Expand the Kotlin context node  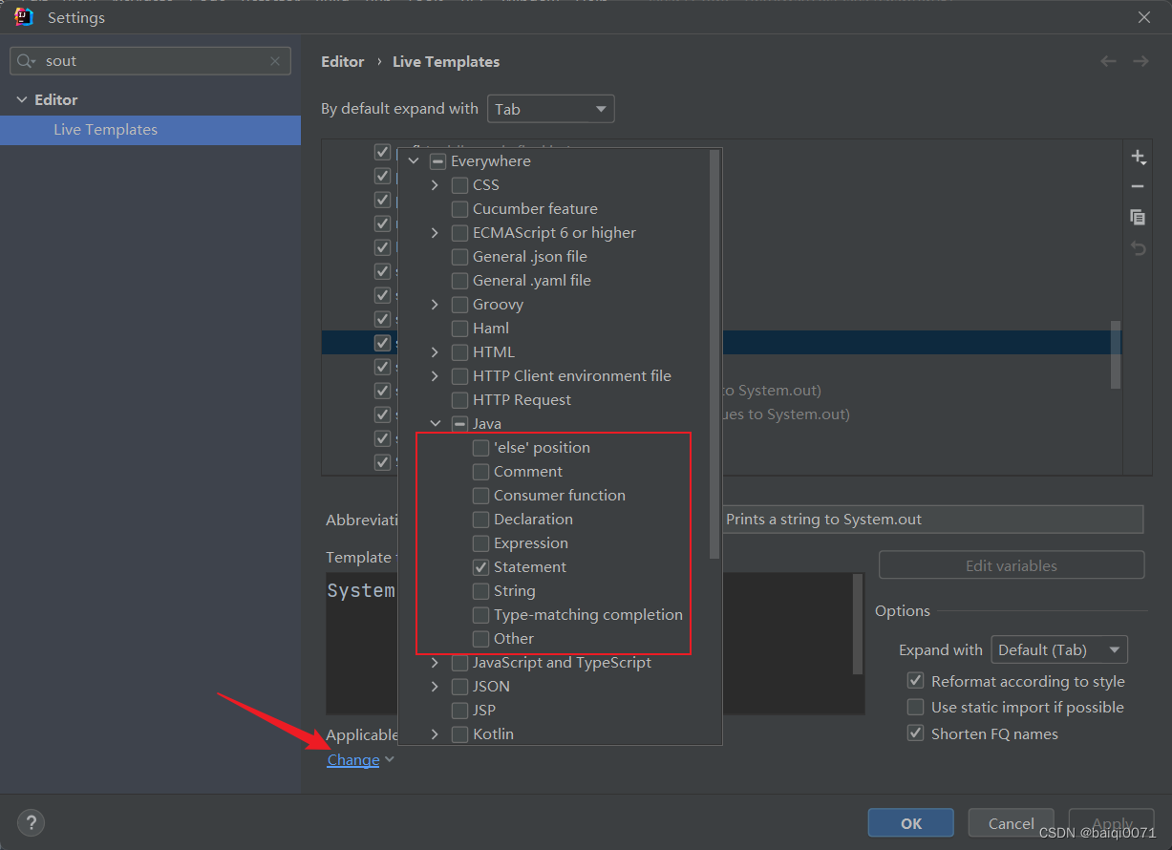(x=436, y=734)
